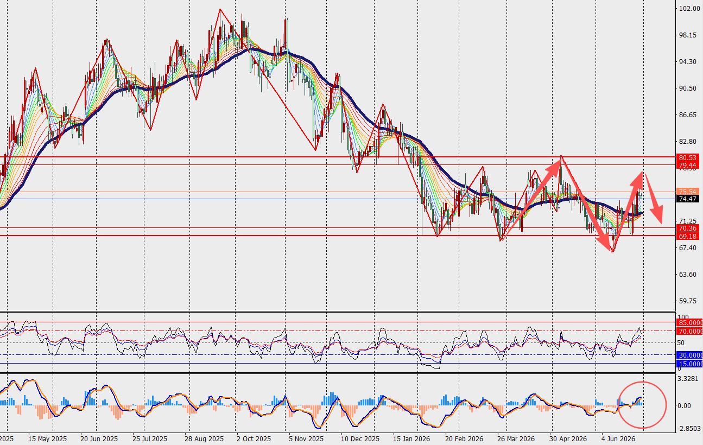Click the black 74.47 current price label
The image size is (703, 445).
pyautogui.click(x=687, y=199)
